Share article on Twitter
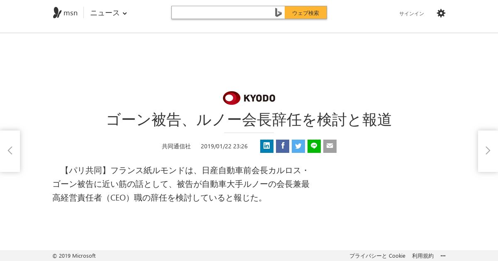Viewport: 498px width, 261px height. pyautogui.click(x=298, y=146)
